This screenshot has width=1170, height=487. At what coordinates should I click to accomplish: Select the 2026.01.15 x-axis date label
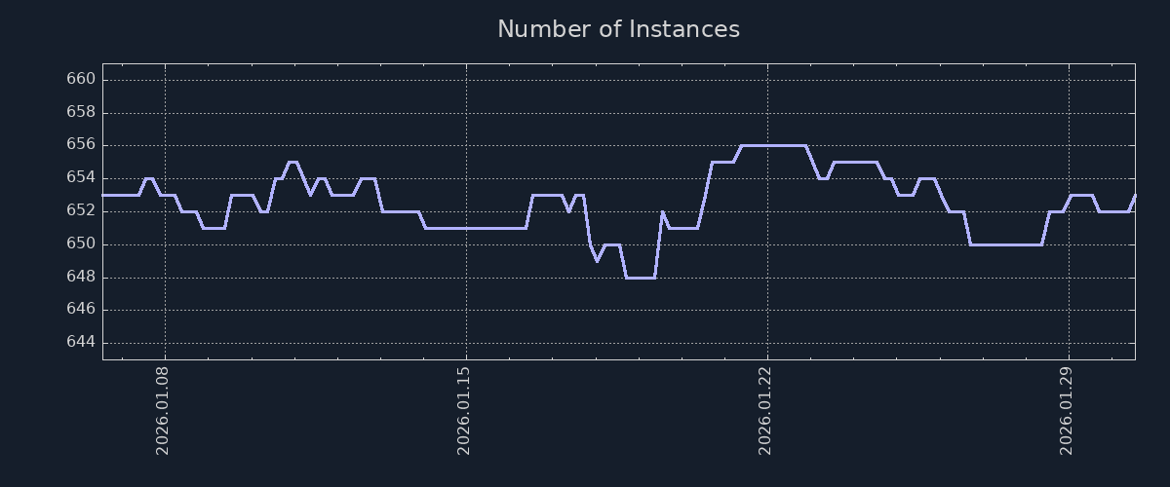[465, 410]
